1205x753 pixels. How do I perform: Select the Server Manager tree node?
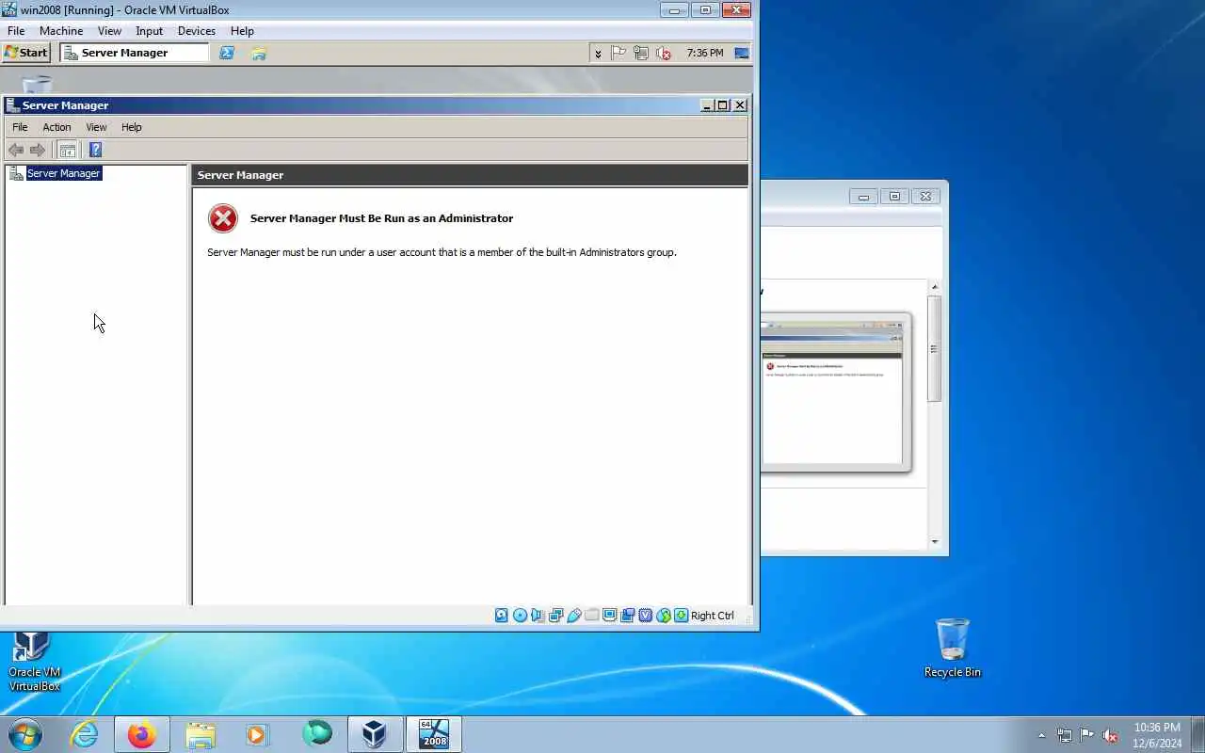63,173
